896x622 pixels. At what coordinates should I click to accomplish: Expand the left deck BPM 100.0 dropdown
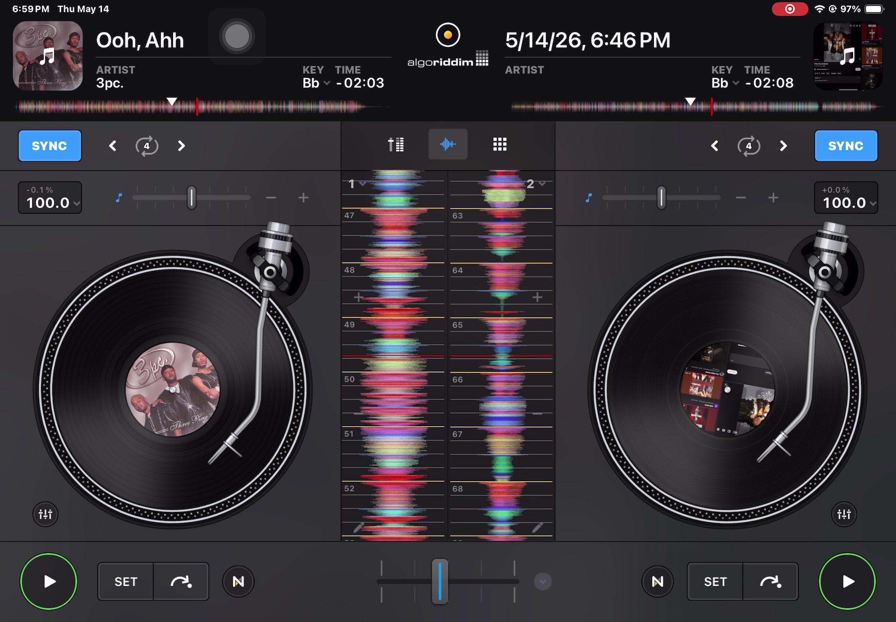[x=50, y=198]
